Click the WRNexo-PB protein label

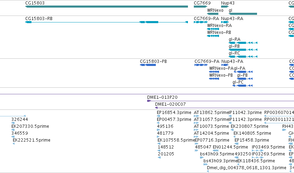point(221,75)
